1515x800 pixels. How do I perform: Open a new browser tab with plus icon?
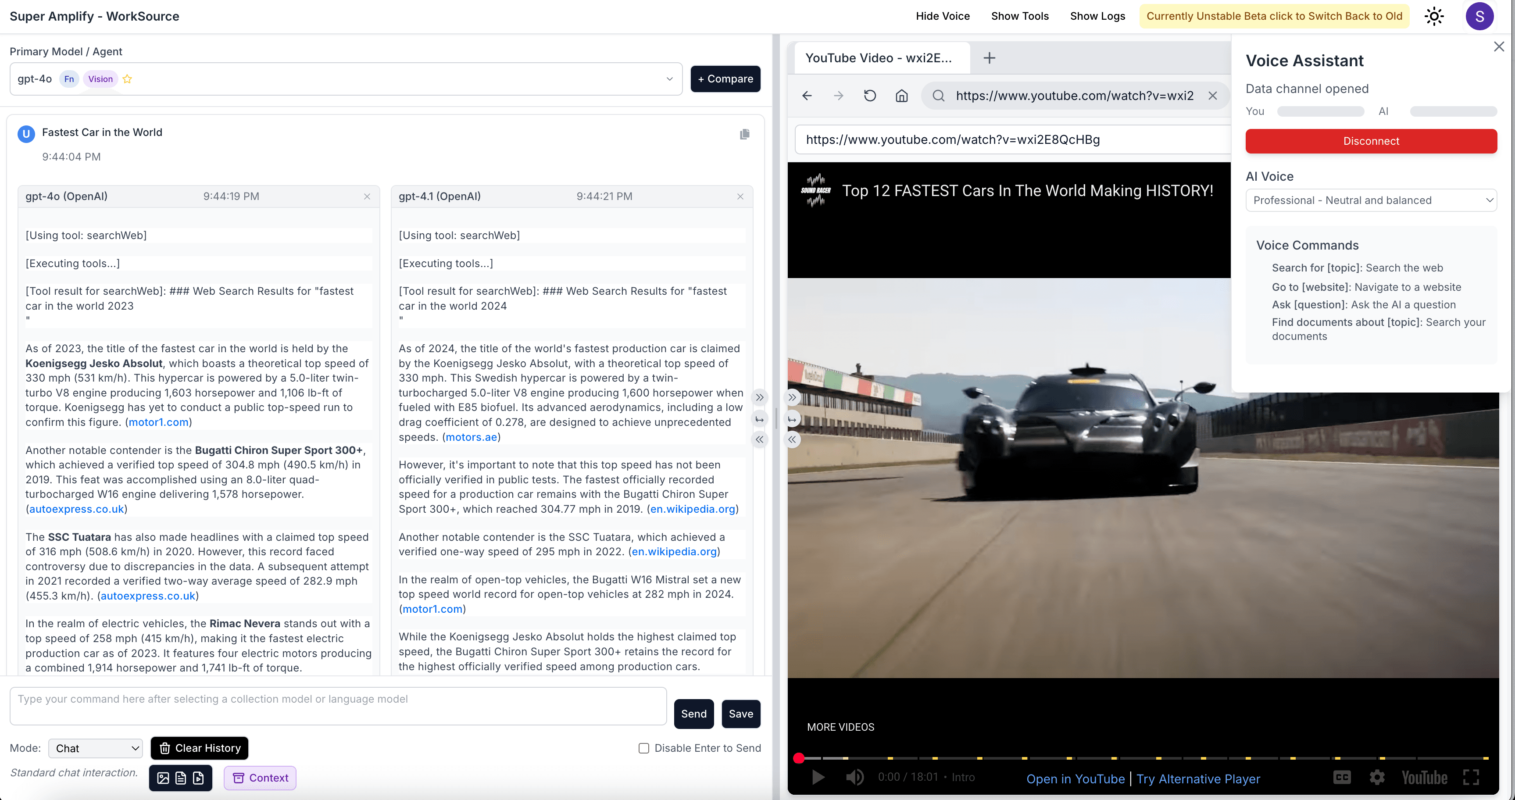989,57
